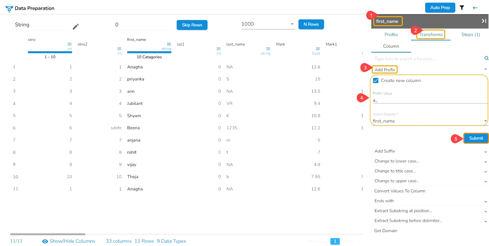This screenshot has height=246, width=489.
Task: Collapse the Add Prefix section
Action: click(485, 69)
